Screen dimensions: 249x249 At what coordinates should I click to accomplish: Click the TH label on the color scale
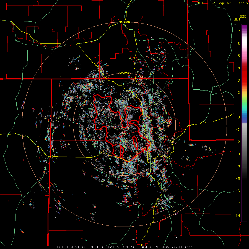pyautogui.click(x=238, y=216)
